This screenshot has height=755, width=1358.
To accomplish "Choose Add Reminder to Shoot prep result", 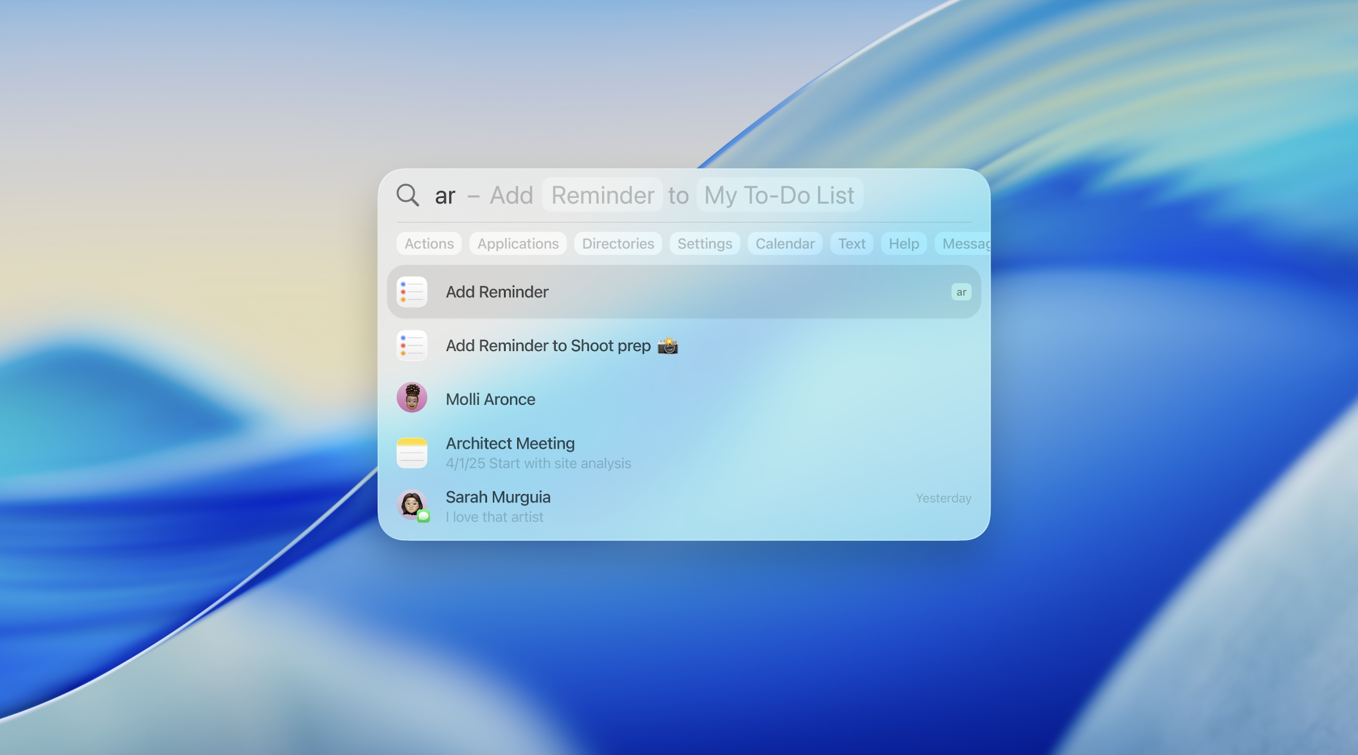I will pyautogui.click(x=684, y=346).
